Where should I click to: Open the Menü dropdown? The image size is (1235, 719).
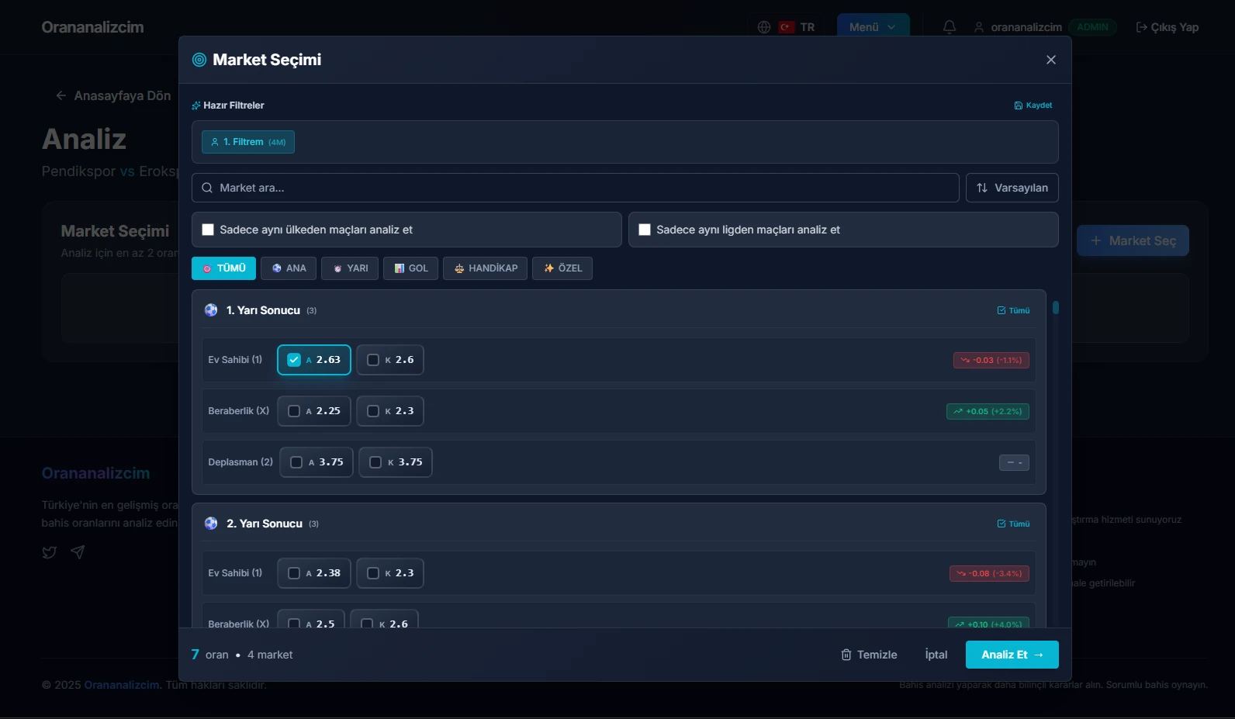coord(873,27)
